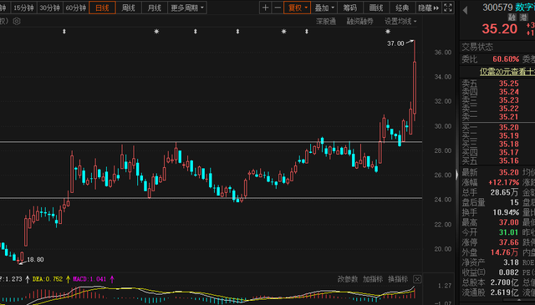Switch to 15分钟 period
Viewport: 535px width, 305px height.
(23, 8)
